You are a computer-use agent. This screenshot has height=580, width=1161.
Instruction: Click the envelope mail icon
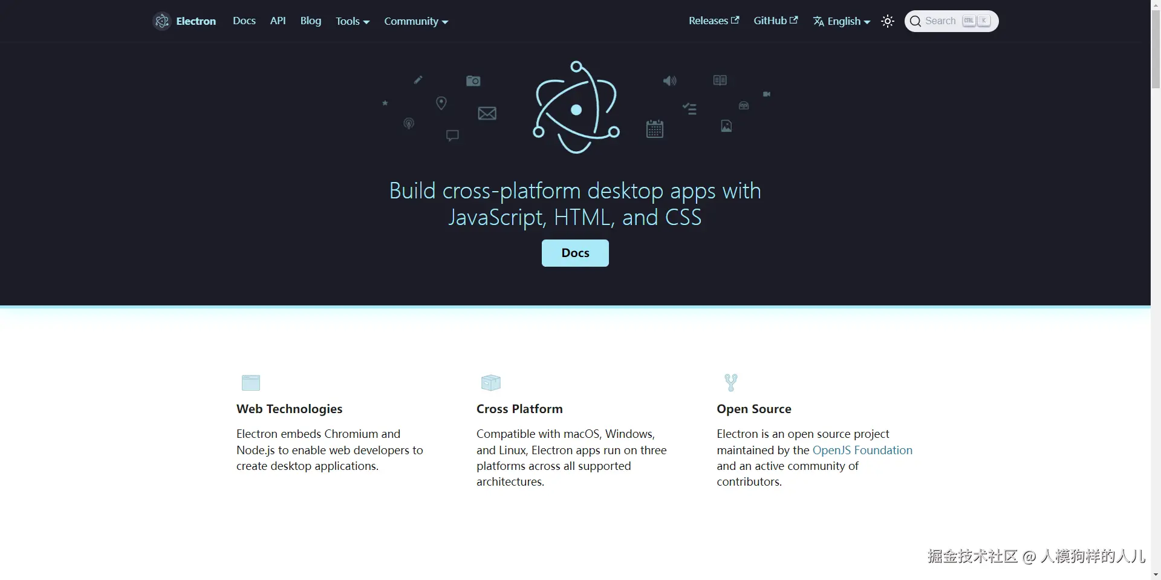pos(487,113)
